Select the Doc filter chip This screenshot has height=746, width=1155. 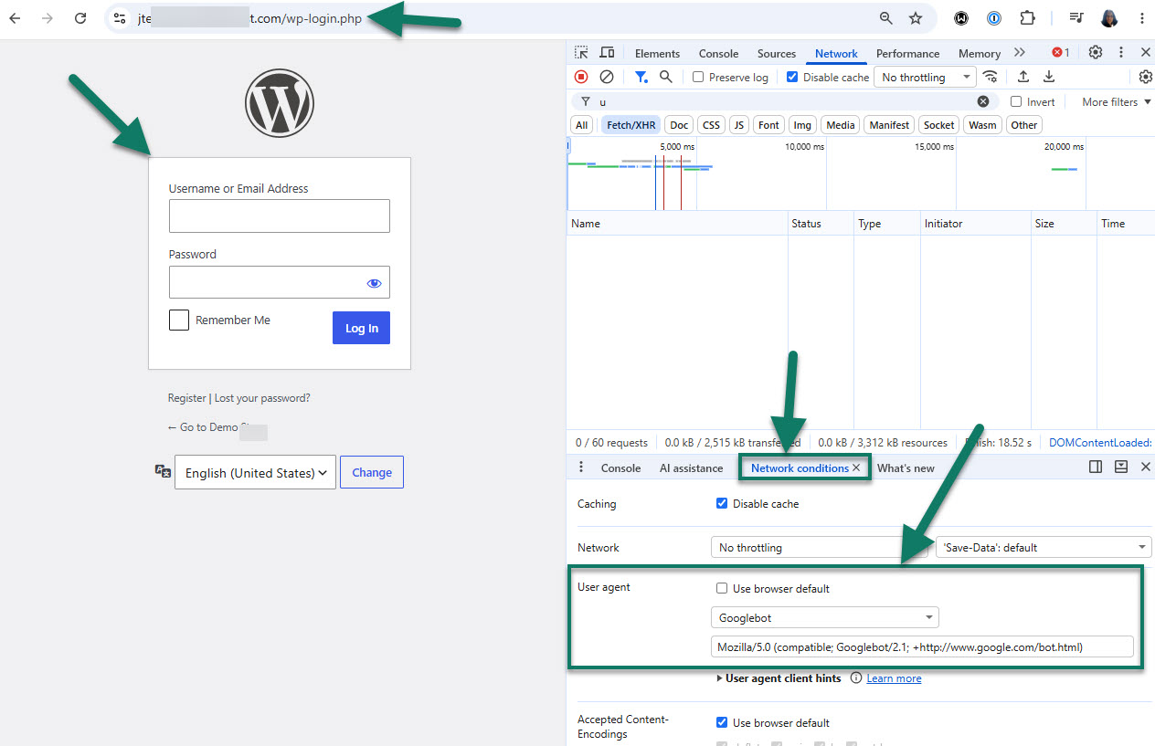679,125
